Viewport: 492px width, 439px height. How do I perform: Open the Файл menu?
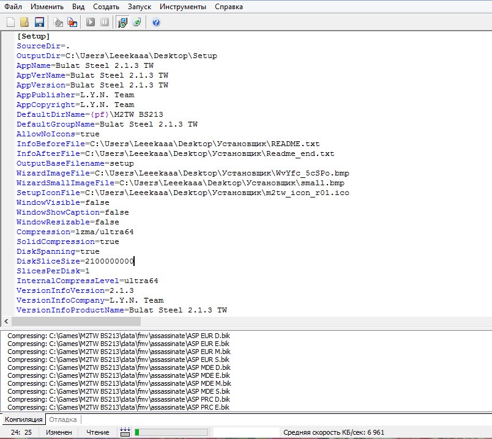pos(13,7)
